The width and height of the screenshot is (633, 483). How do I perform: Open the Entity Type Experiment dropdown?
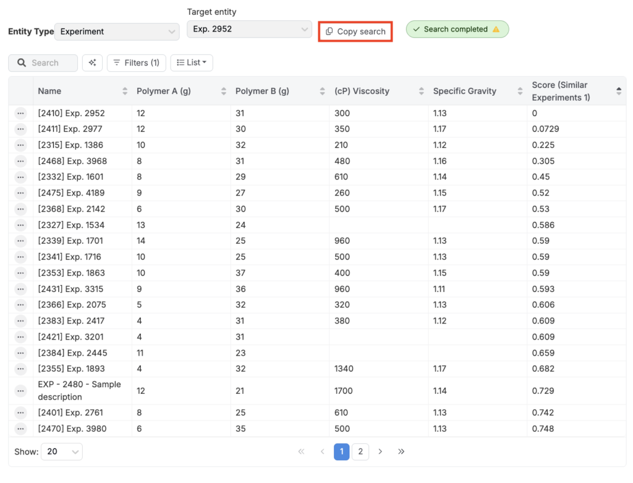pyautogui.click(x=117, y=32)
